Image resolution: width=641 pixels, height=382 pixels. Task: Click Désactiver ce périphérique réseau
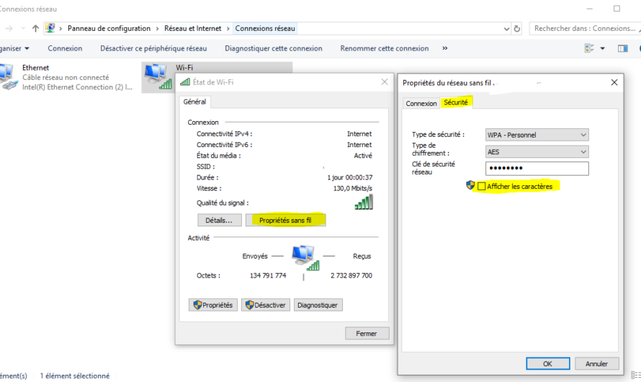[153, 48]
